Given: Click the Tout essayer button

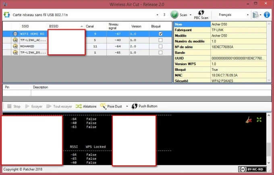Looking at the screenshot, I should [x=59, y=106].
